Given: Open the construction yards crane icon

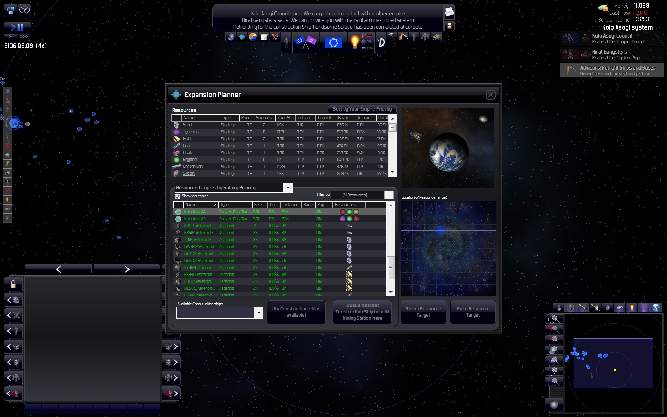Looking at the screenshot, I should (x=403, y=37).
